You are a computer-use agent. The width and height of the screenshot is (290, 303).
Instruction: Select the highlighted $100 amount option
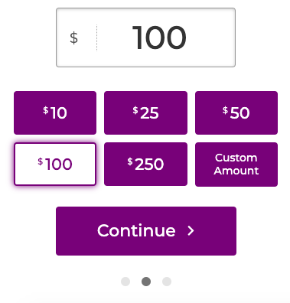tap(55, 164)
